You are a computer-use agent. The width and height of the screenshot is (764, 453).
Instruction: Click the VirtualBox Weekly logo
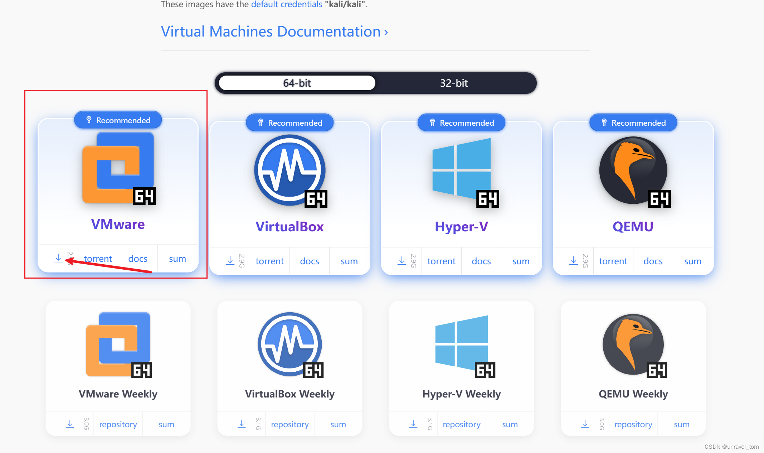pos(290,344)
